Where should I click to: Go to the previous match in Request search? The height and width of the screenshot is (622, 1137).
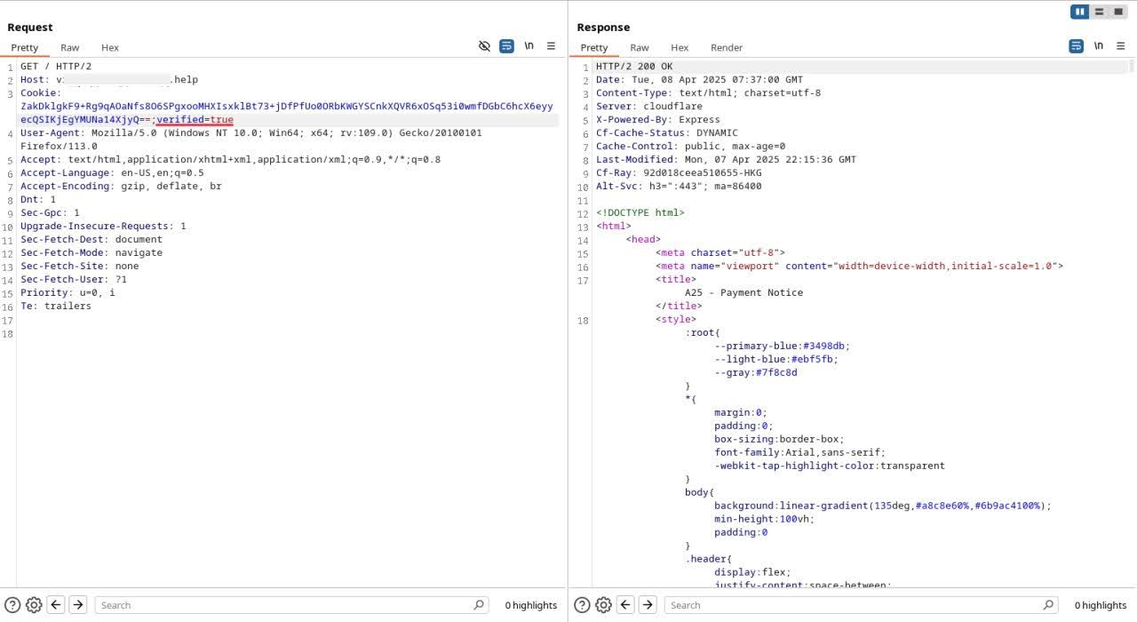point(56,605)
